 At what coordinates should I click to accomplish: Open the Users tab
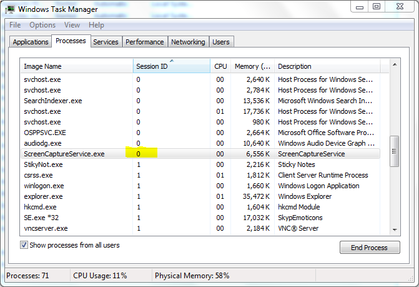coord(221,42)
